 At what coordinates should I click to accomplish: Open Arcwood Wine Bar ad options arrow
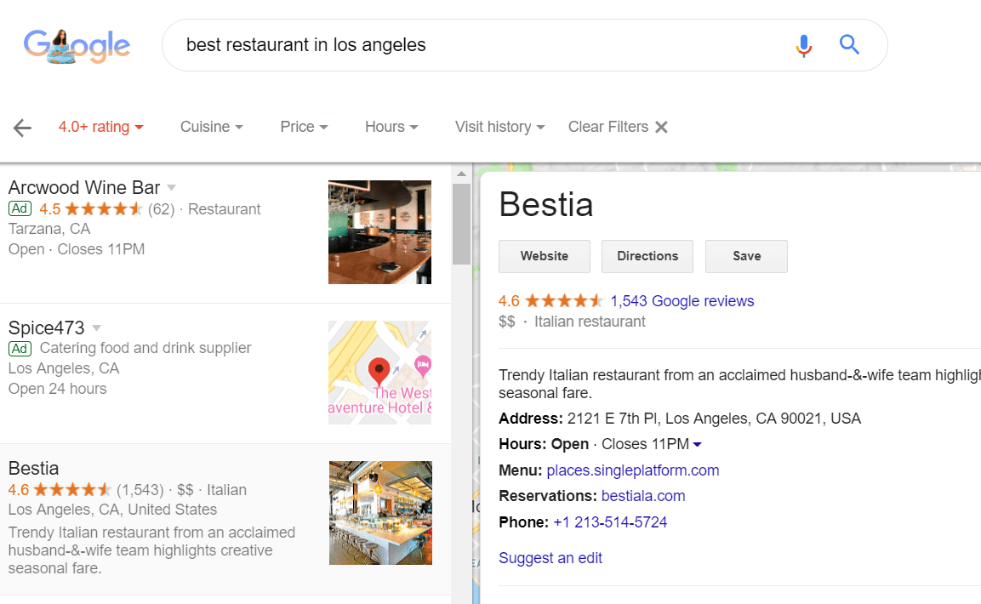coord(172,187)
